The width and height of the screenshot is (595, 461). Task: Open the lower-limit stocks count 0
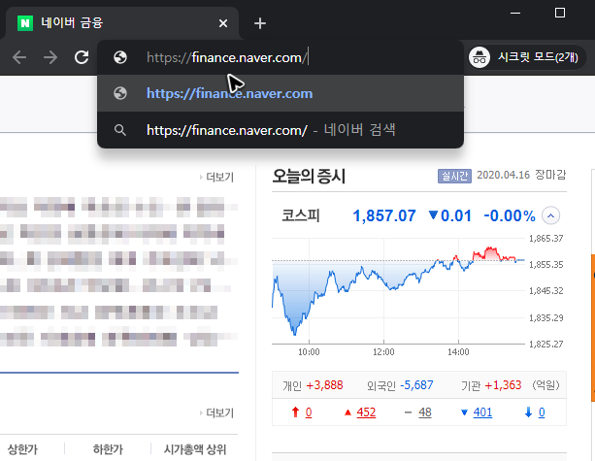pyautogui.click(x=542, y=412)
